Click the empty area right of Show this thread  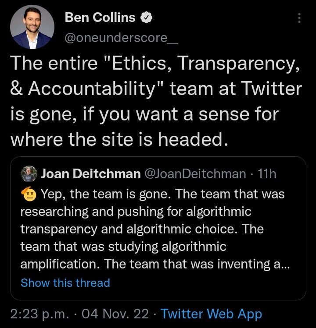pos(206,283)
